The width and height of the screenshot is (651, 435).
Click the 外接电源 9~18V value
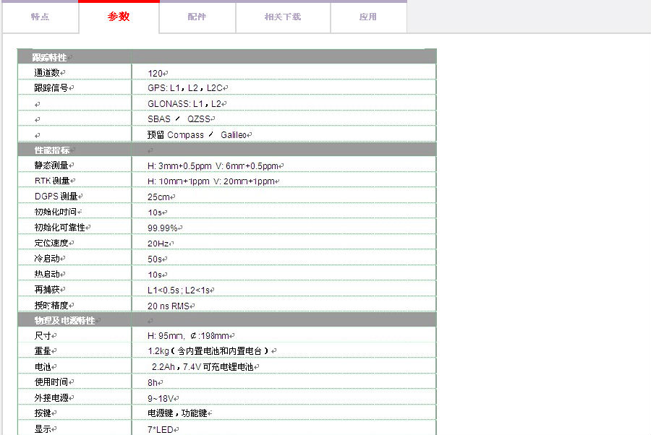coord(162,398)
